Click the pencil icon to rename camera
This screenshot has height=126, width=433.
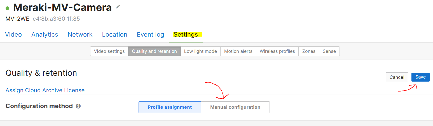coord(118,7)
